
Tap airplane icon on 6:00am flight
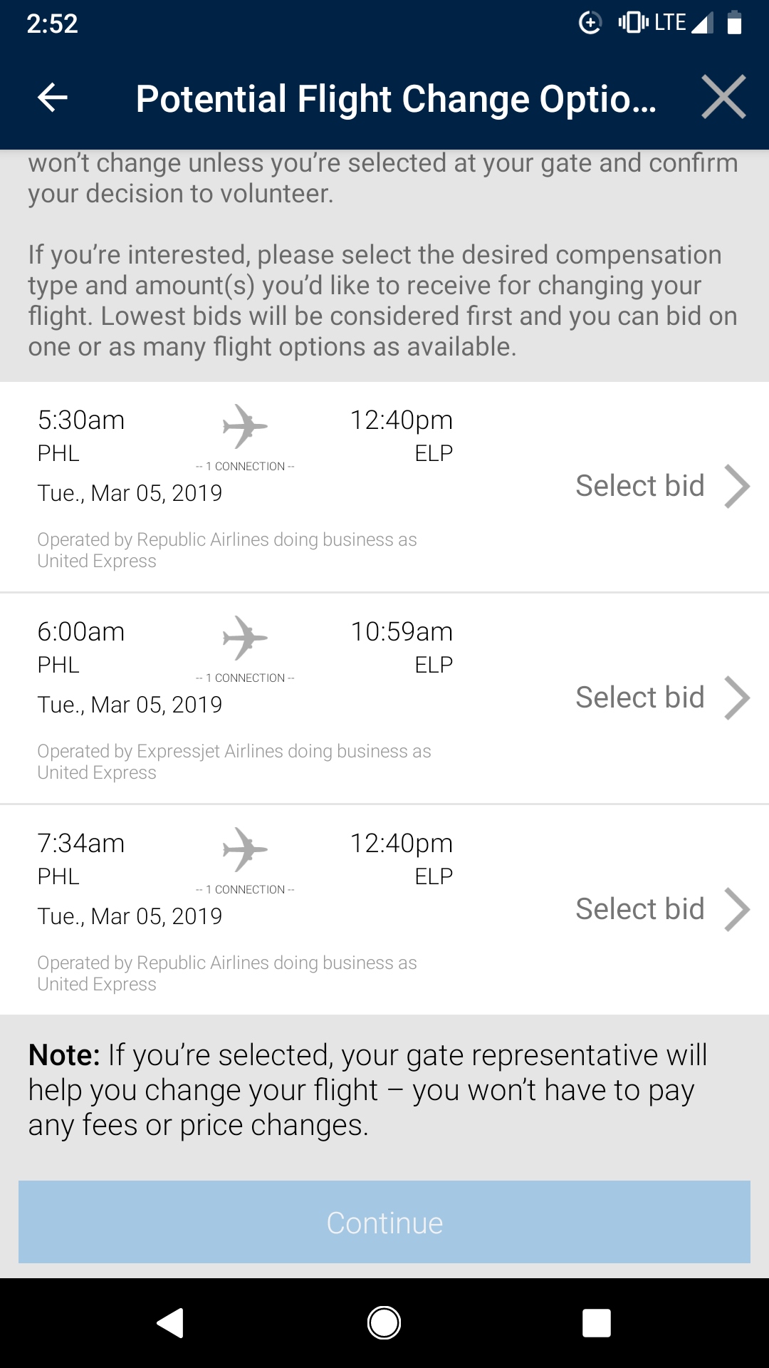pos(245,638)
